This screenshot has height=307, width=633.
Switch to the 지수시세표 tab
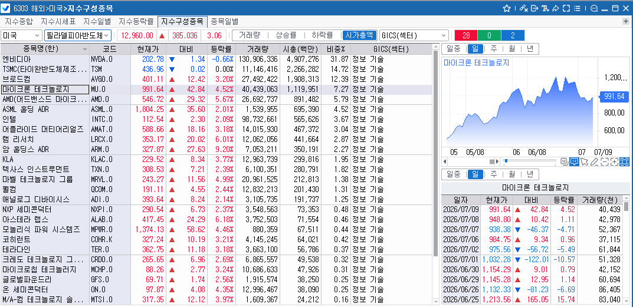click(58, 21)
